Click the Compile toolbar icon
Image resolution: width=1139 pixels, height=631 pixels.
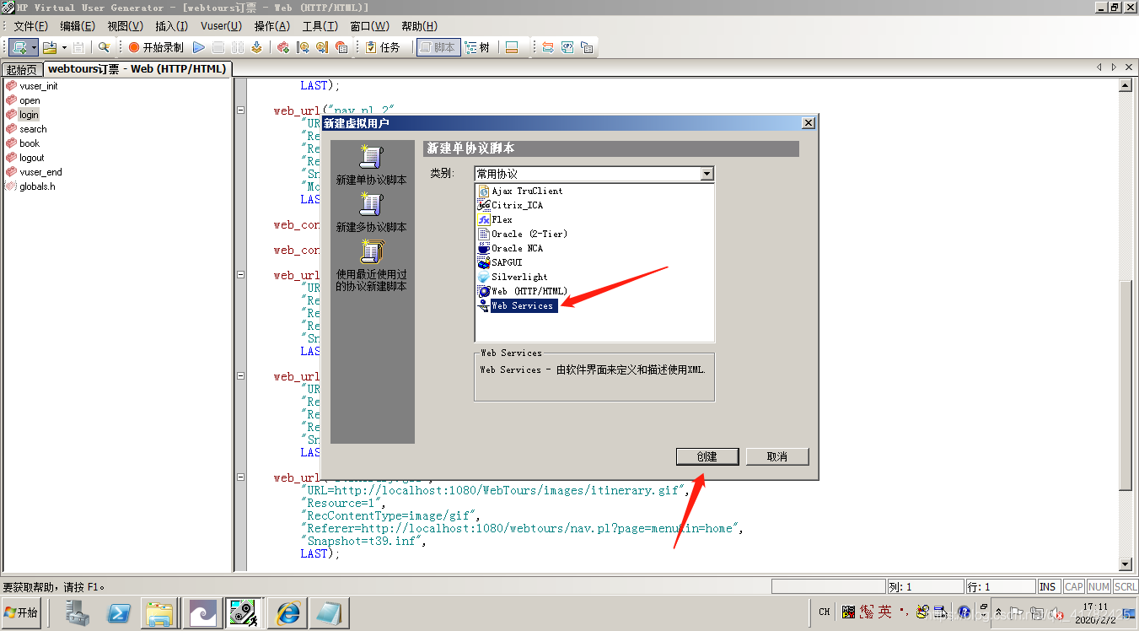point(256,47)
